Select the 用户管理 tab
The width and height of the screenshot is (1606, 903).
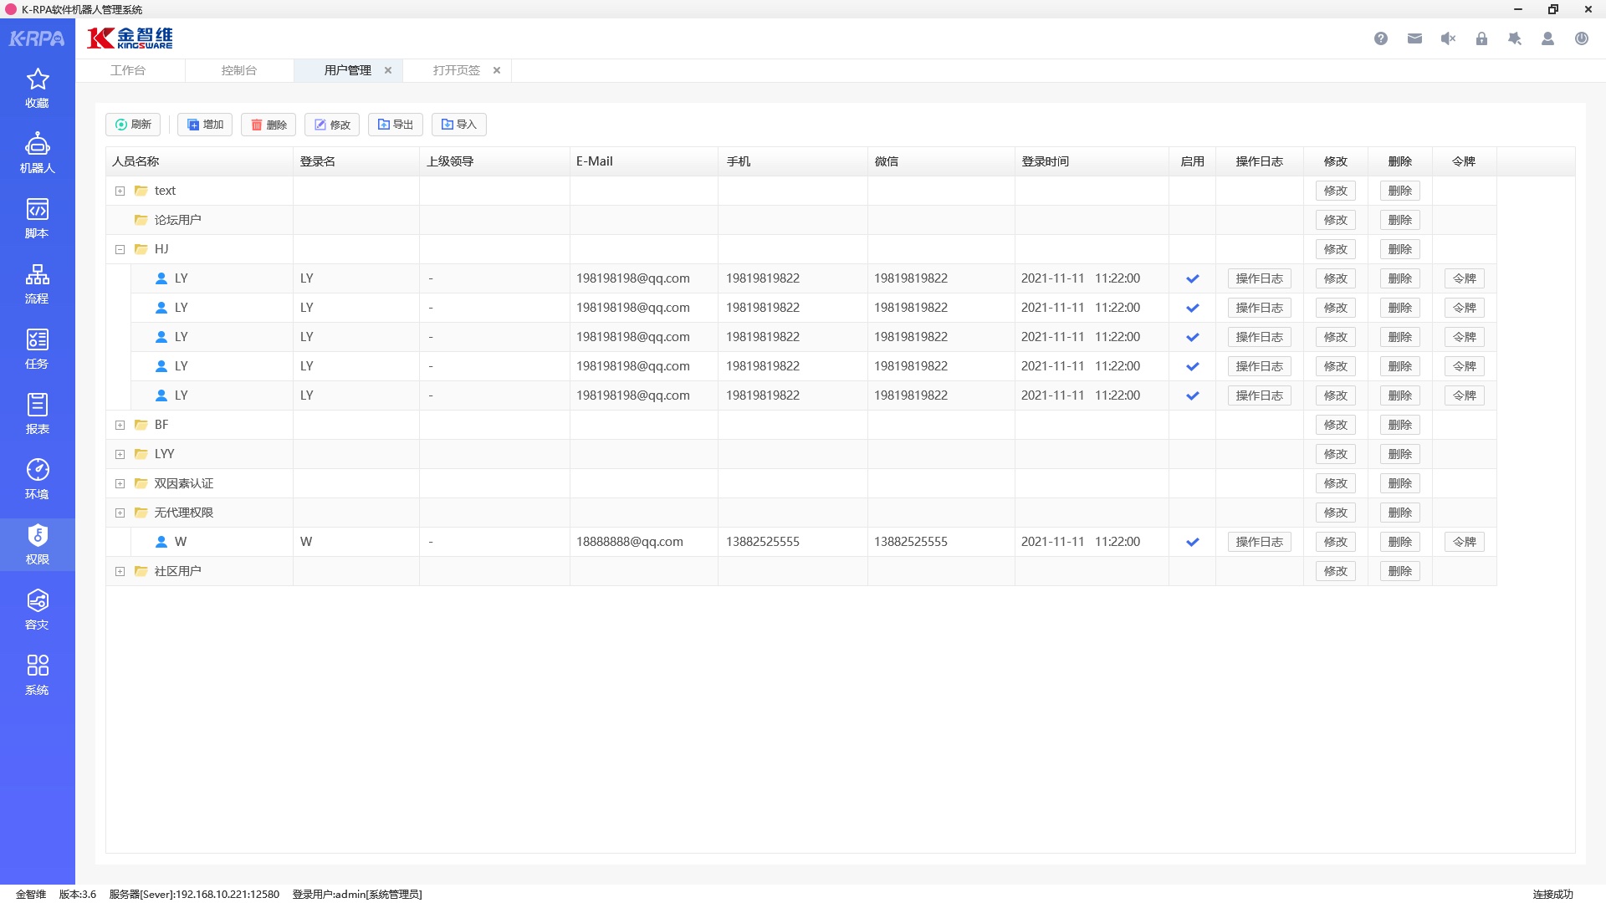[348, 70]
